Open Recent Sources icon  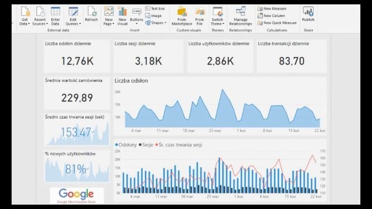coord(40,12)
